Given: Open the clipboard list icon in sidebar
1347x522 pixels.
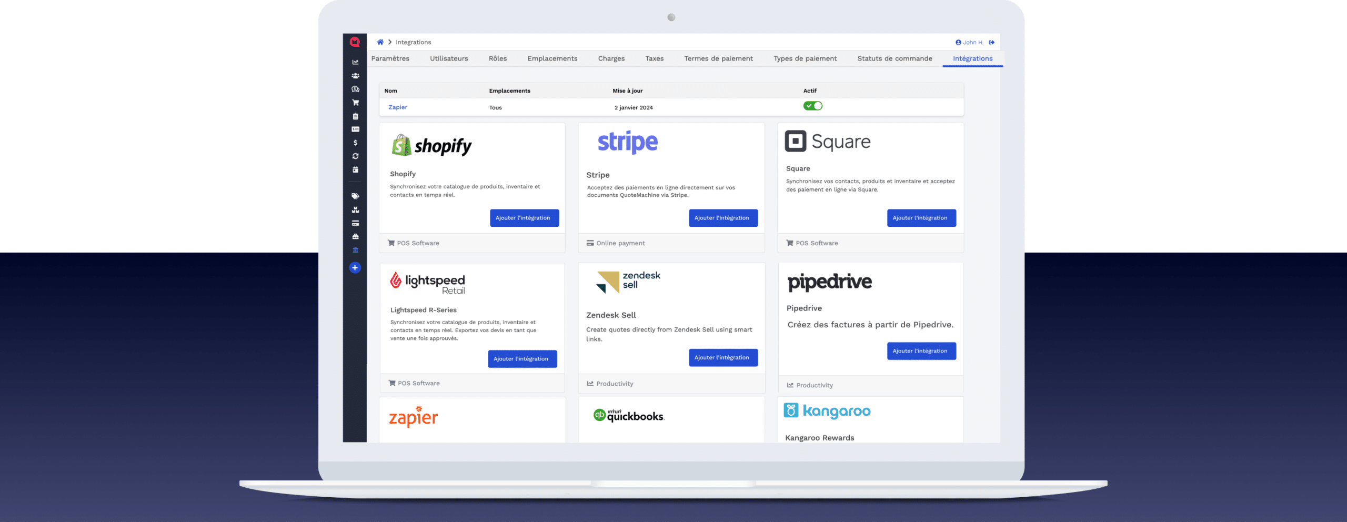Looking at the screenshot, I should coord(355,116).
